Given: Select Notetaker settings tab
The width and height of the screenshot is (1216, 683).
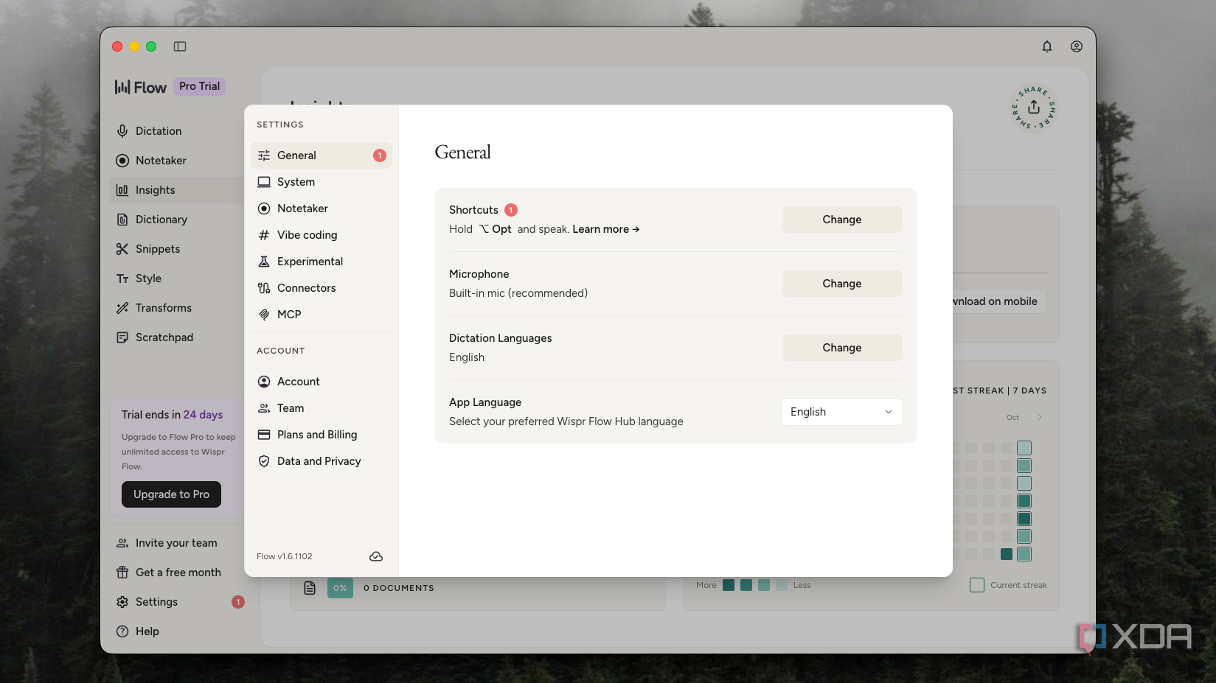Looking at the screenshot, I should tap(321, 209).
